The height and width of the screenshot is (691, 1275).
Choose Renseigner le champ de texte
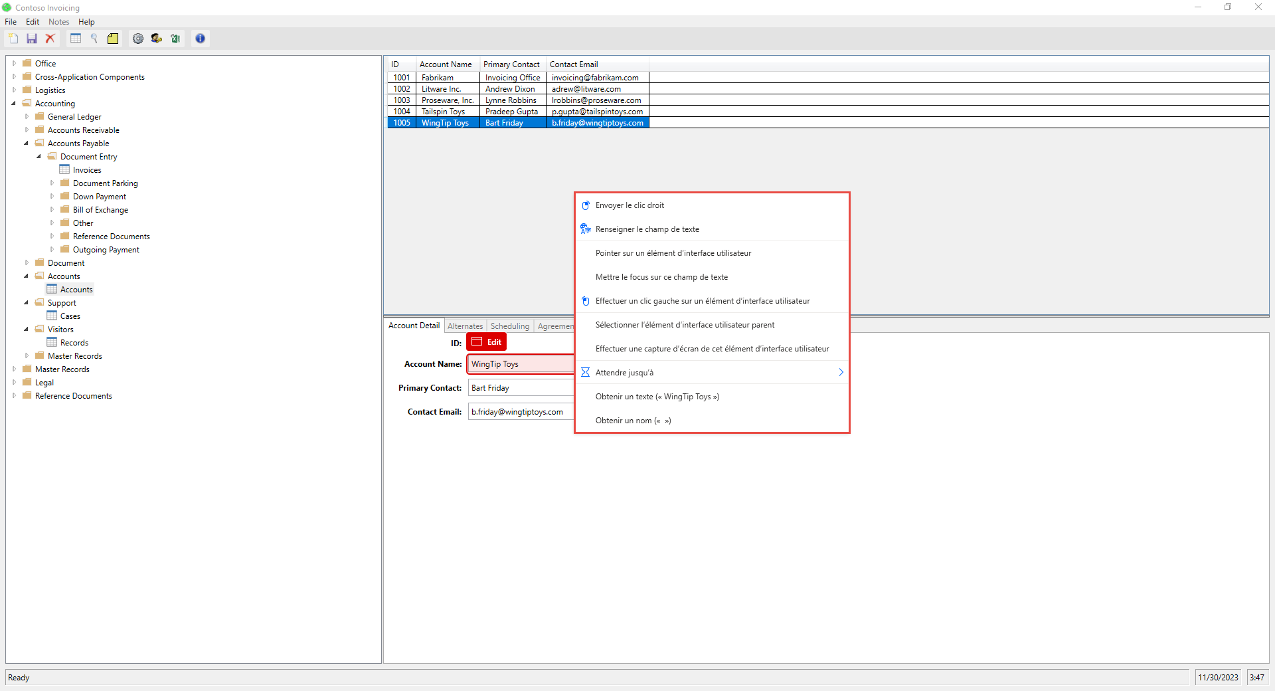tap(712, 229)
